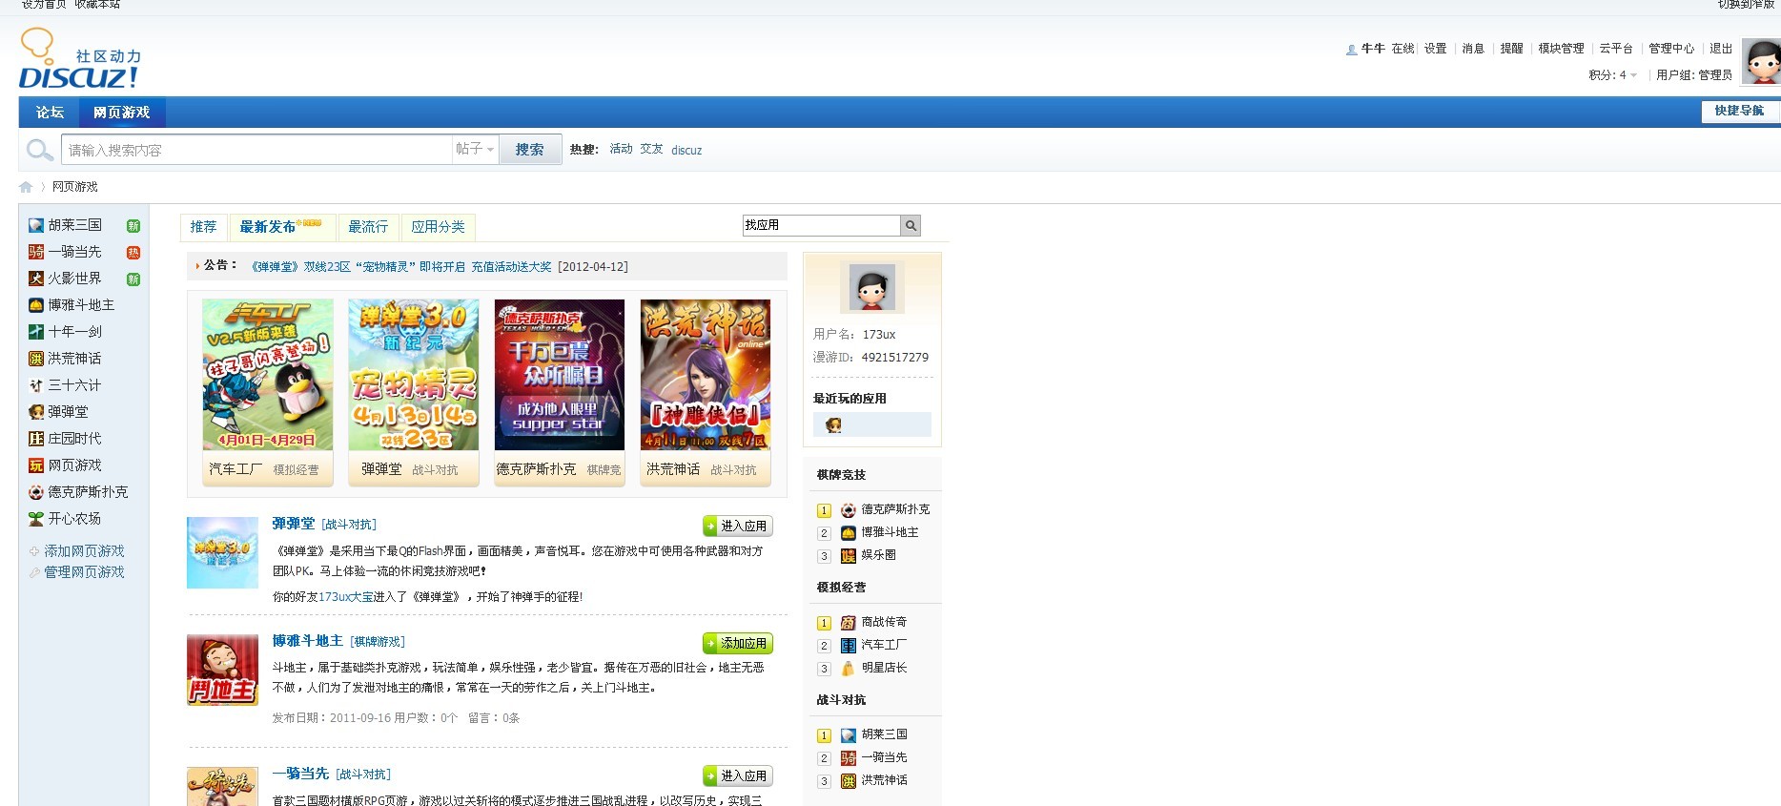Screen dimensions: 1781x806
Task: Open the 管理中心 link
Action: point(1671,49)
